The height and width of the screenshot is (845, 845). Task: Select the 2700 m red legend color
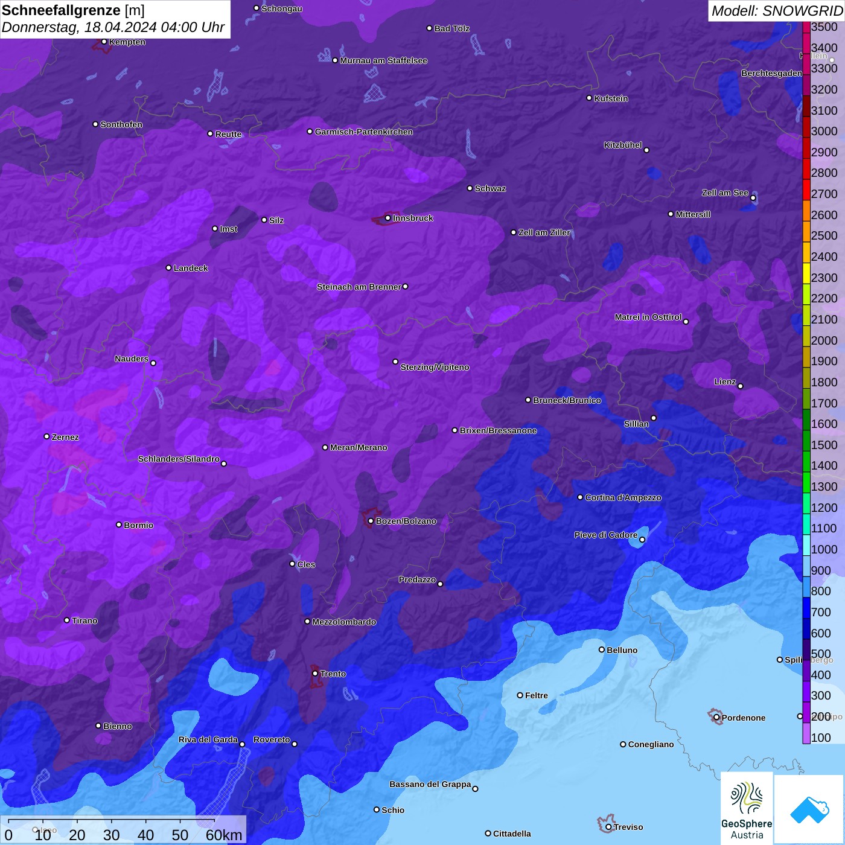[x=806, y=190]
